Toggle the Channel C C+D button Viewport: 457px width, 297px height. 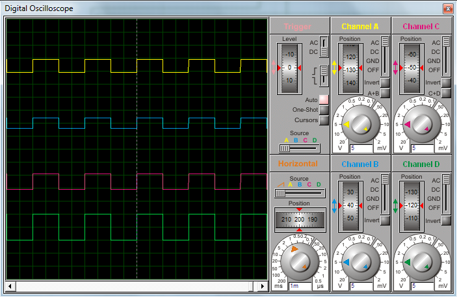pos(446,94)
